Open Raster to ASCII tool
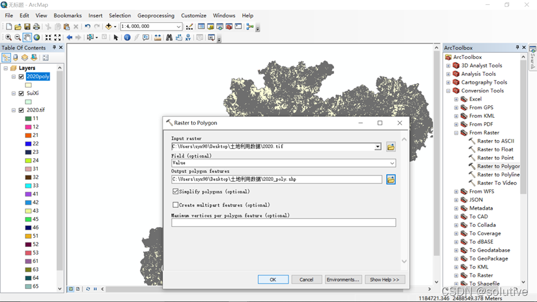The image size is (537, 302). pyautogui.click(x=495, y=141)
